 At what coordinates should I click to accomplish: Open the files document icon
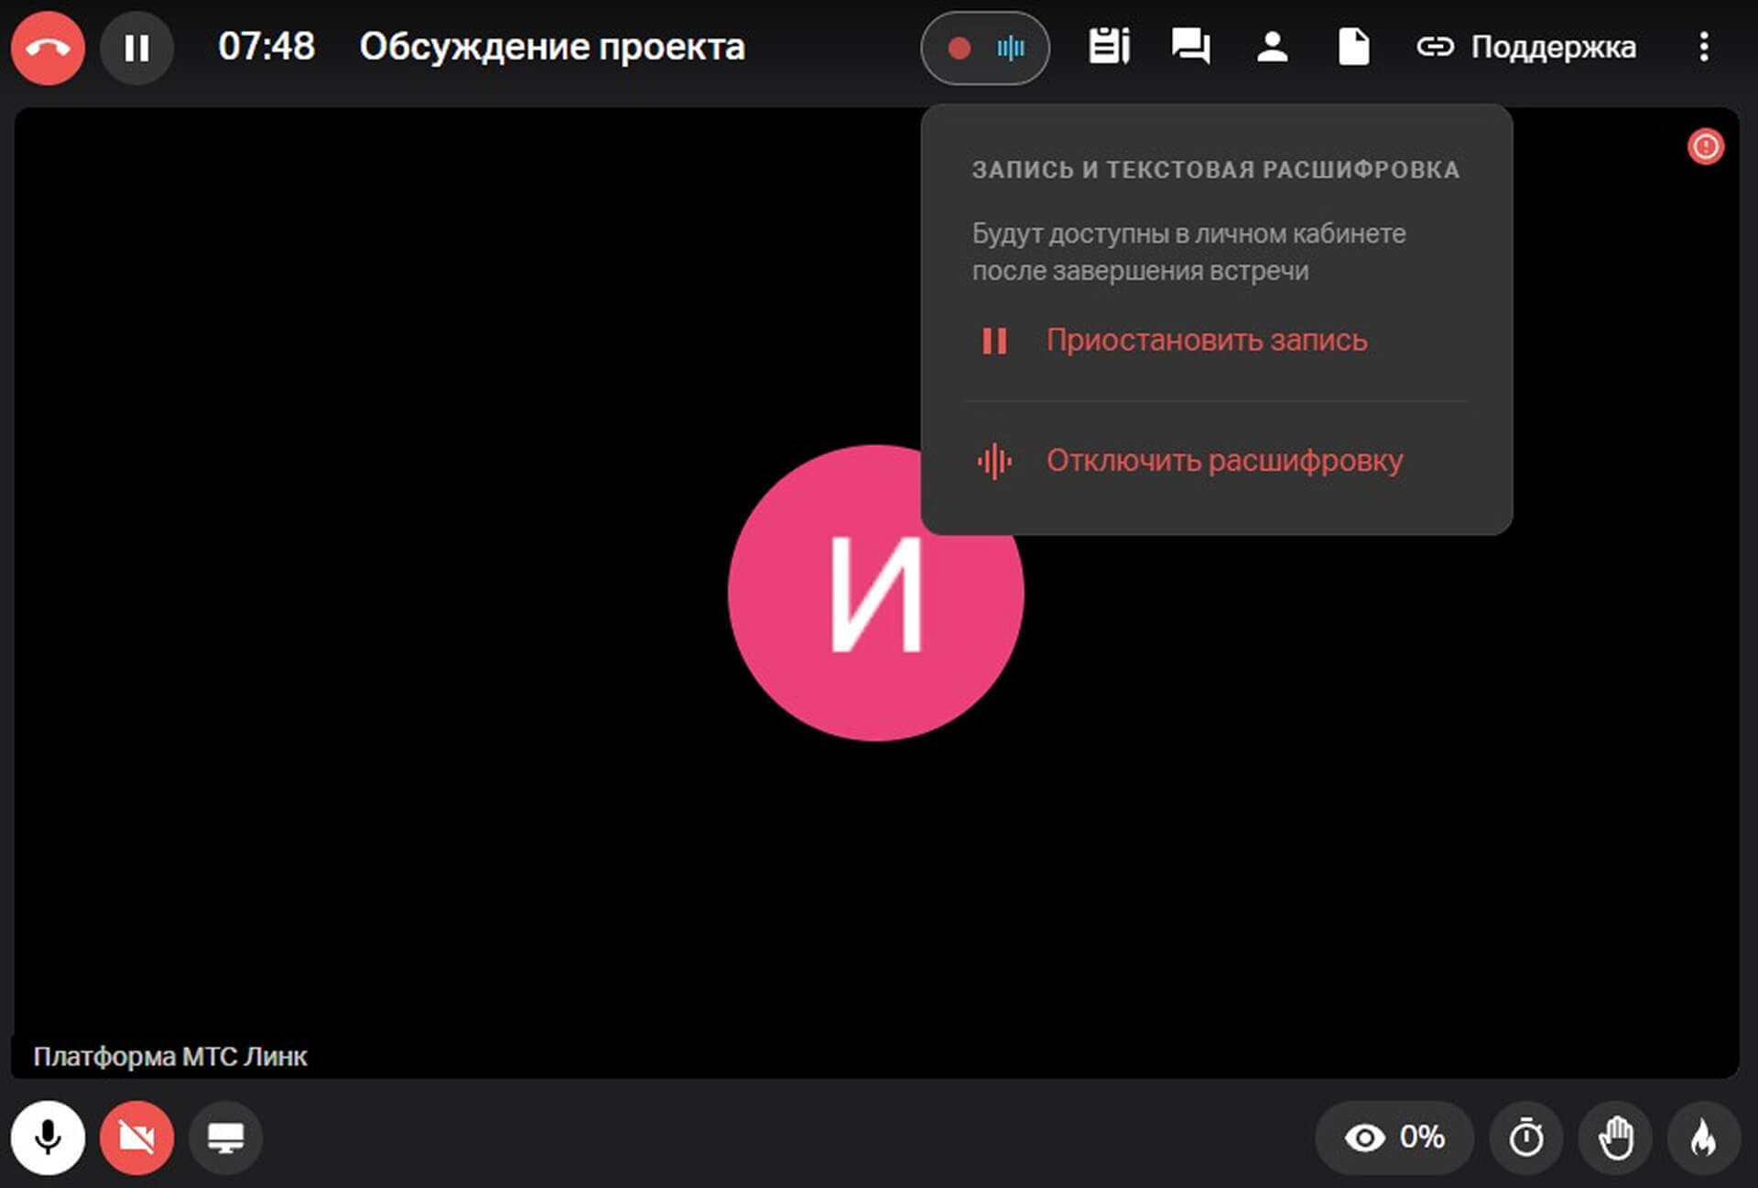point(1353,46)
